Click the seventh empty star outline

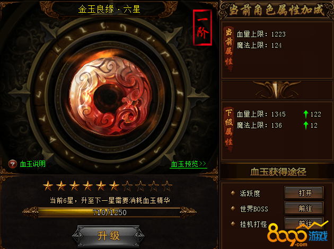click(x=127, y=186)
